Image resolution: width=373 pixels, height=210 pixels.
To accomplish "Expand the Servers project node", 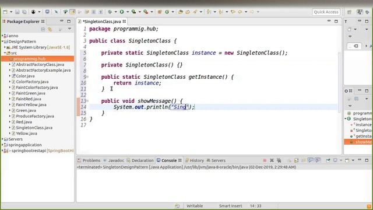I will point(2,139).
